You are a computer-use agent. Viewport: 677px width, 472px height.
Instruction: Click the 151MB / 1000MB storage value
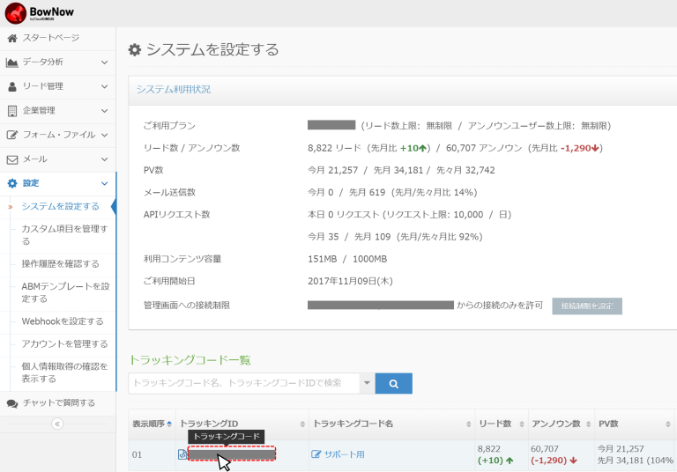(x=347, y=259)
